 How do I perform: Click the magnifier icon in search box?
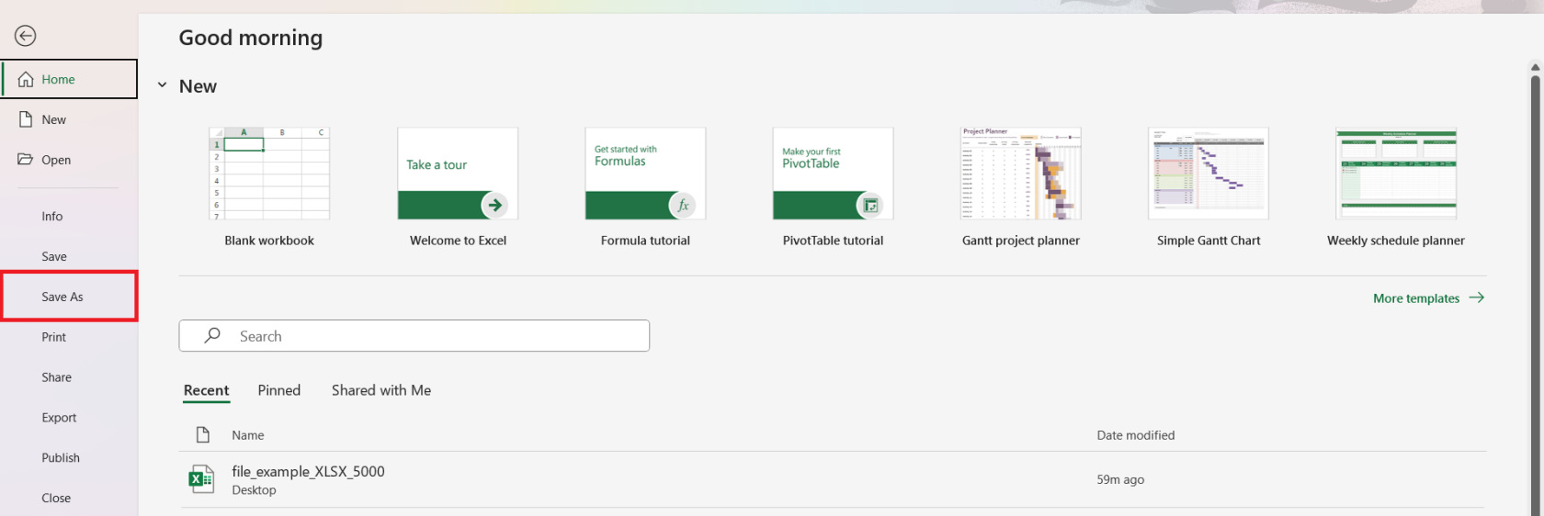pyautogui.click(x=212, y=335)
